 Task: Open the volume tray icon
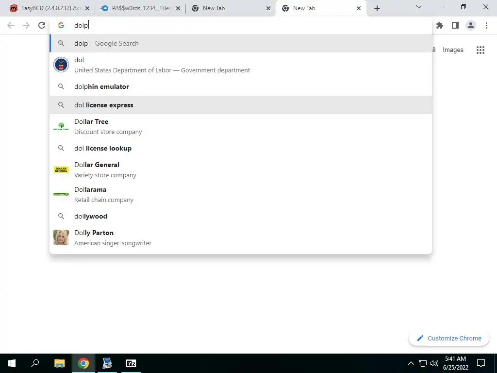[x=434, y=363]
